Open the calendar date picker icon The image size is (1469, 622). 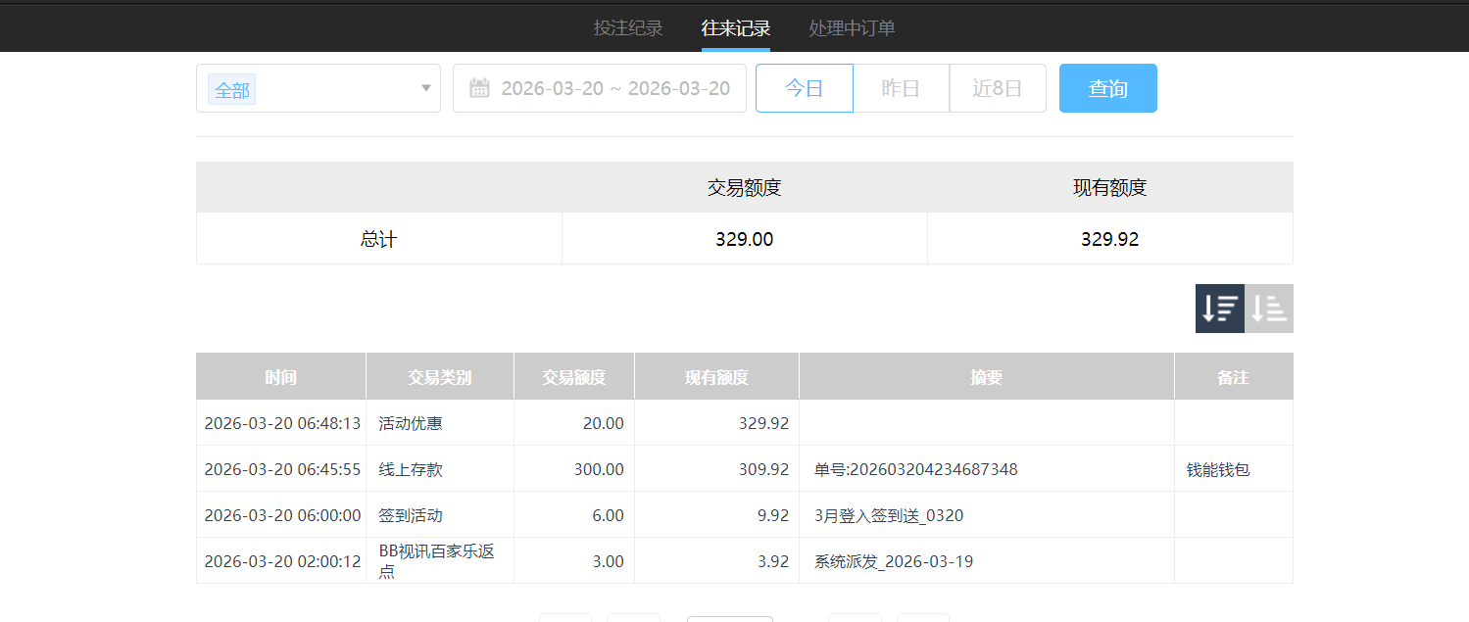click(x=478, y=87)
